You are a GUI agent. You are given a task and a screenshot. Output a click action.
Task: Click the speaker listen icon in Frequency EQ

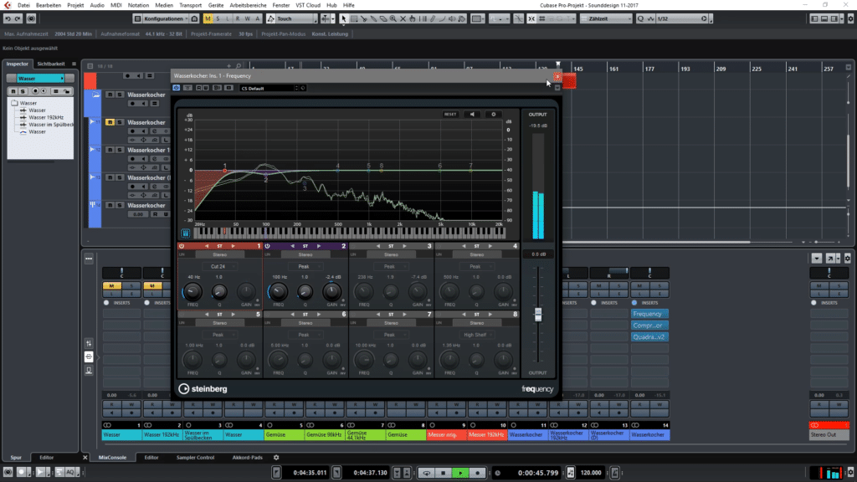472,114
